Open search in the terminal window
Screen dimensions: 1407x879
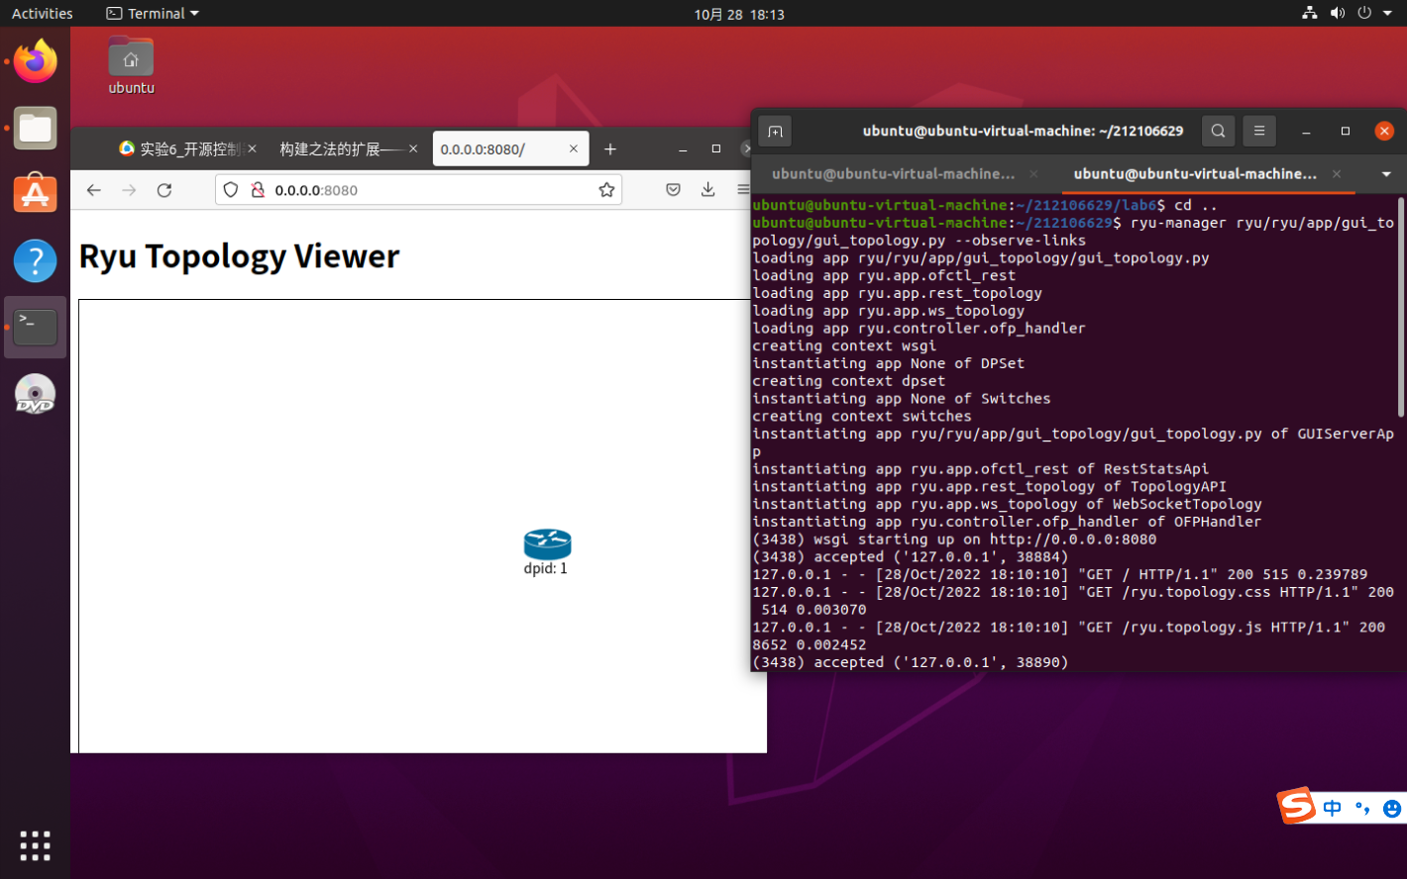click(x=1218, y=131)
